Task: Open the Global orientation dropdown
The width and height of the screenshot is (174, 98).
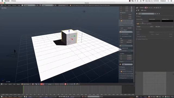Action: (x=50, y=84)
